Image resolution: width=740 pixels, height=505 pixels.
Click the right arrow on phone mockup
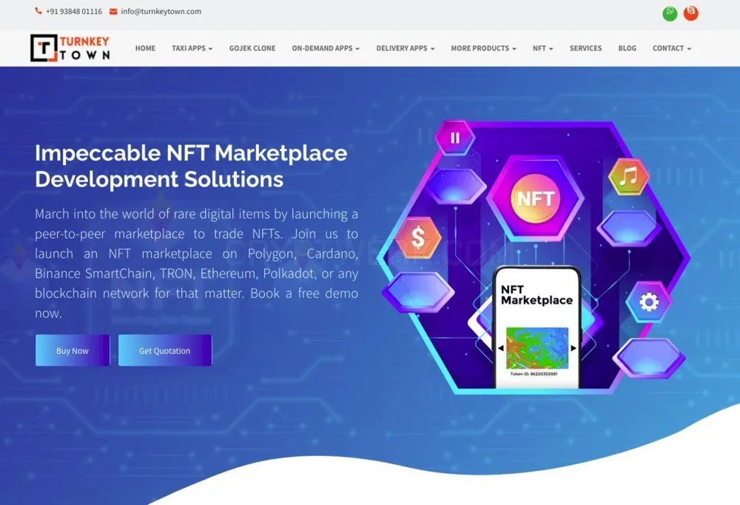(573, 348)
